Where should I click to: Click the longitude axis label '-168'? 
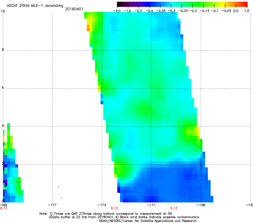tap(201, 205)
